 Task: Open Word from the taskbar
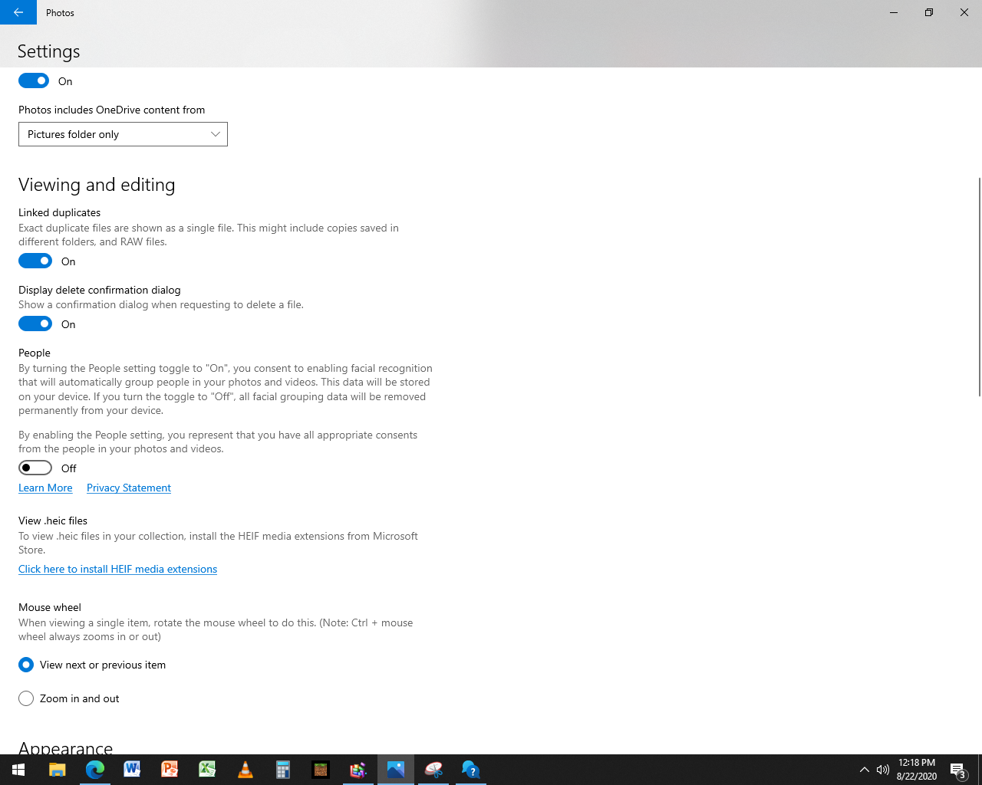pos(132,770)
